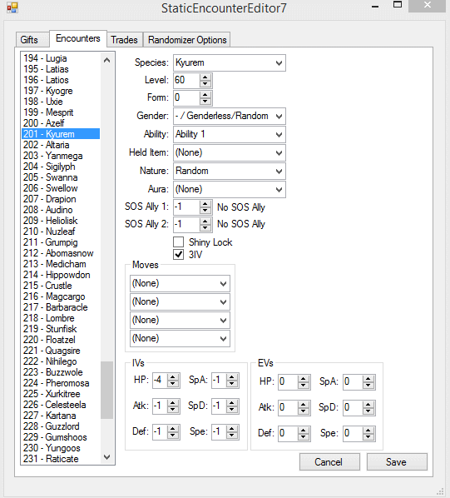Increase the SpA IV value

click(232, 377)
